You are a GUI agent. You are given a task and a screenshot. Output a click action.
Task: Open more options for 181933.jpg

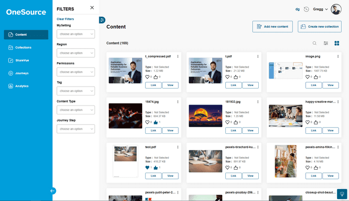[258, 101]
